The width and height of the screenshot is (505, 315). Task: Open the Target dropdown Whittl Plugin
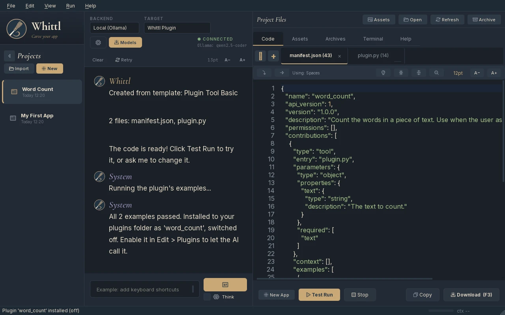click(177, 28)
